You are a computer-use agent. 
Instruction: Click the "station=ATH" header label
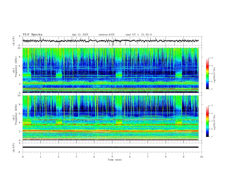[x=106, y=35]
